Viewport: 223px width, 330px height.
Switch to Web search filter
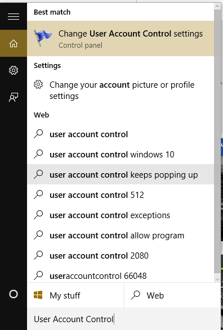click(172, 295)
